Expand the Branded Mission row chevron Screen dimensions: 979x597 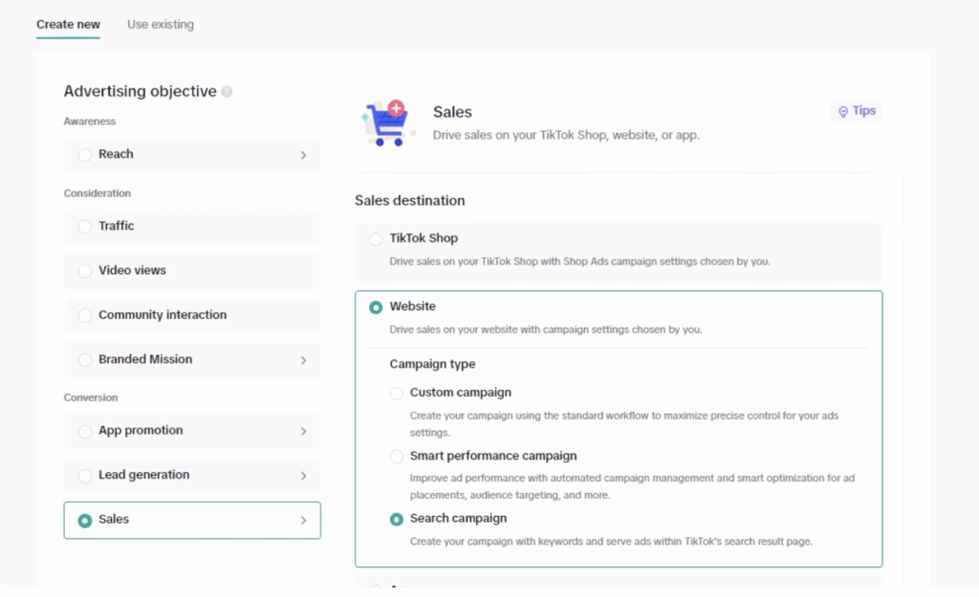pyautogui.click(x=303, y=360)
